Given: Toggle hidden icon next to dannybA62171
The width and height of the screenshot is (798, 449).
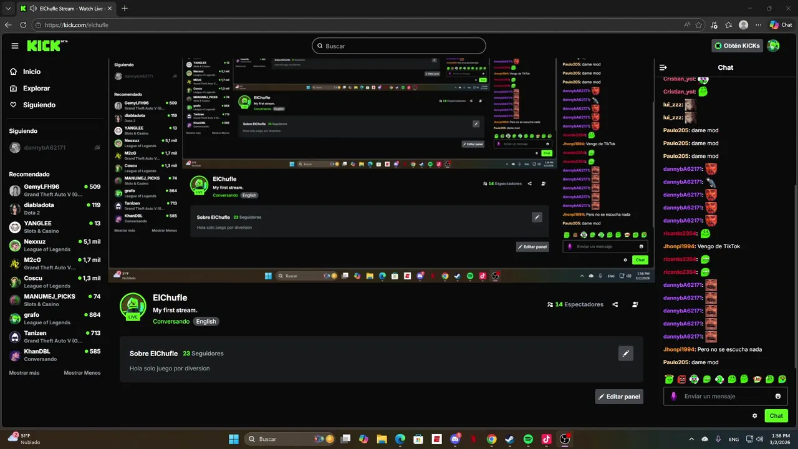Looking at the screenshot, I should pyautogui.click(x=97, y=148).
